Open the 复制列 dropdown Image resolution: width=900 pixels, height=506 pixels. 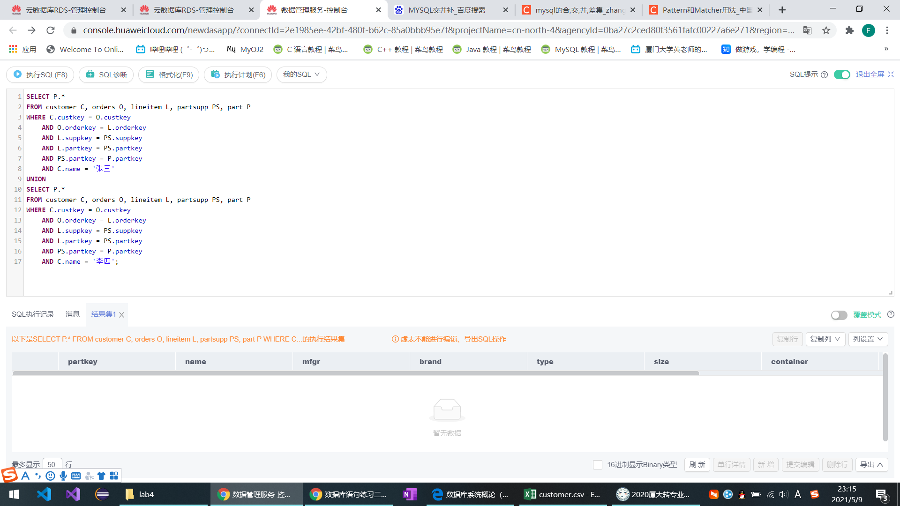coord(825,339)
